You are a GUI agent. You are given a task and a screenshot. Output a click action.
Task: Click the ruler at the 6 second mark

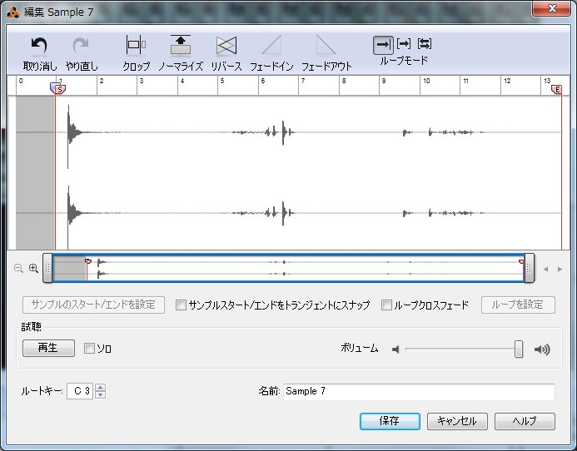tap(262, 81)
